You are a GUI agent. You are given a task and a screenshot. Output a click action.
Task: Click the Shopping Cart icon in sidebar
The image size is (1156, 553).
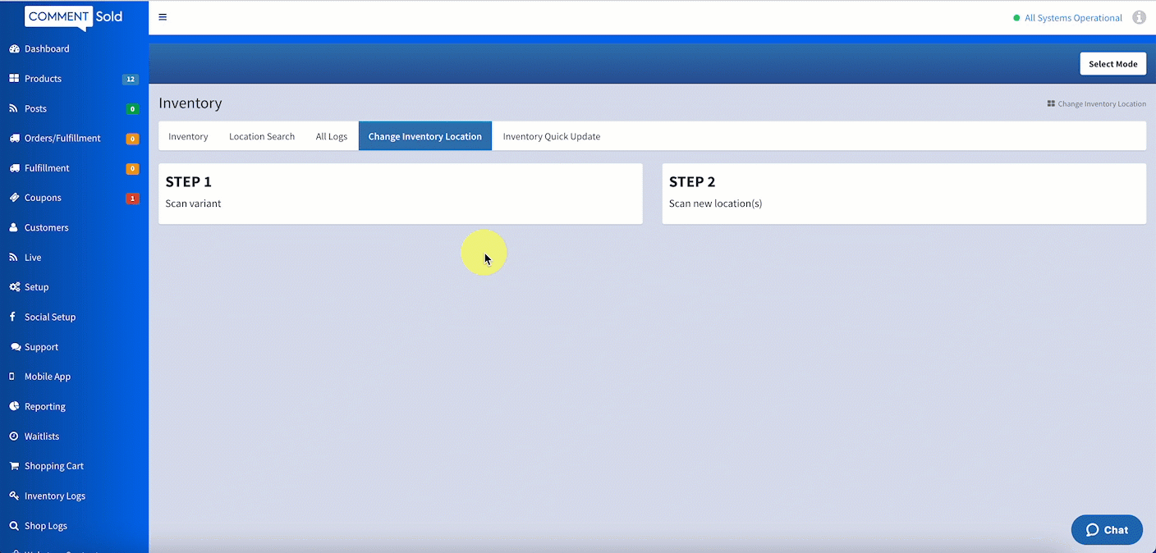coord(14,466)
